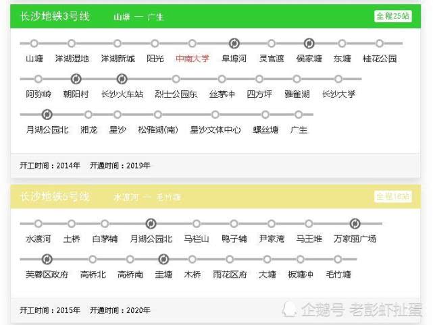
Task: Open the highlighted 中南大学 station link
Action: (x=193, y=59)
